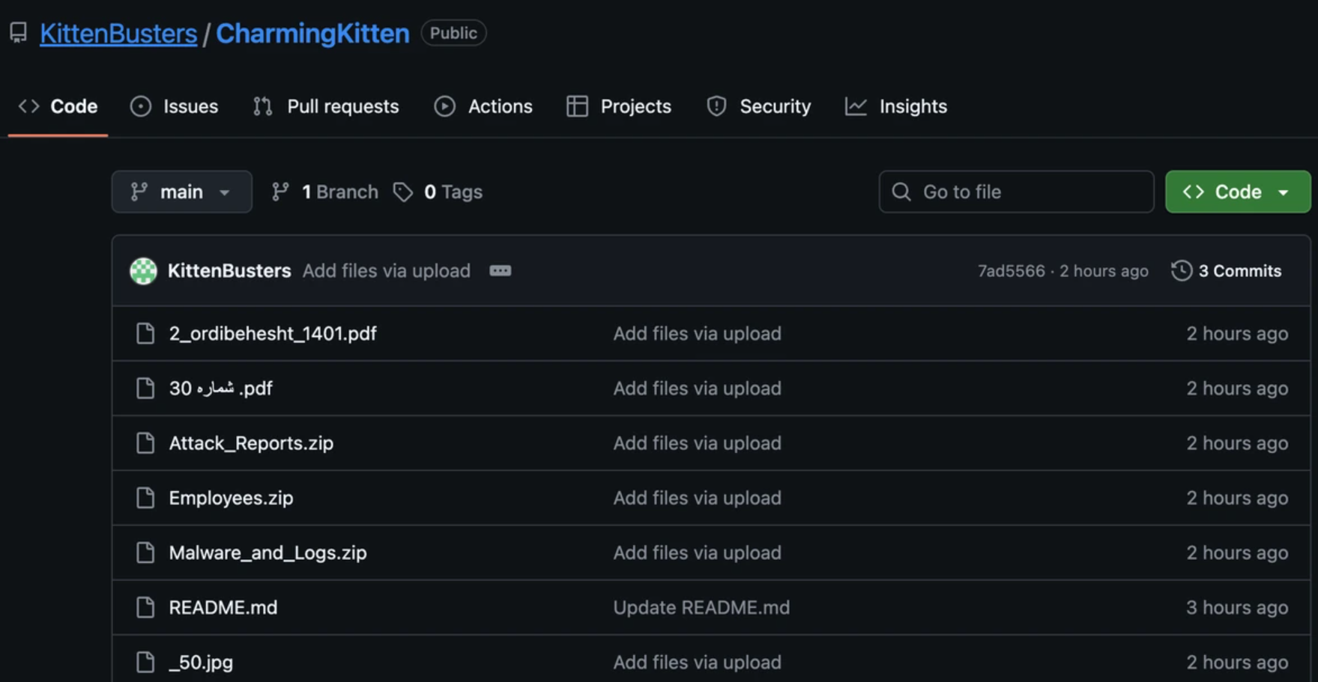Screen dimensions: 1318x682
Task: Click the repository icon beside KittenBusters
Action: tap(19, 33)
